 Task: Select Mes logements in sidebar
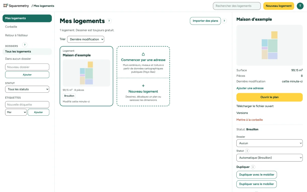pyautogui.click(x=27, y=18)
